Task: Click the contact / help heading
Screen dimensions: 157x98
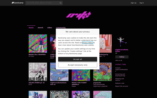Action: point(121,64)
